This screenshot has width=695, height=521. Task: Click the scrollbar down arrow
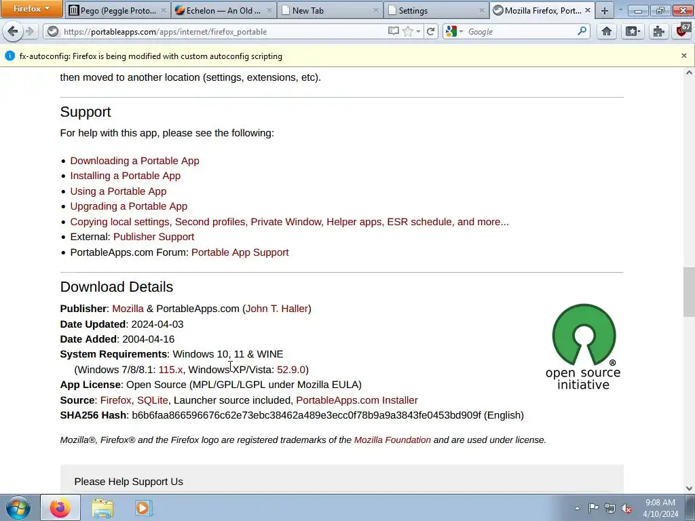(689, 488)
